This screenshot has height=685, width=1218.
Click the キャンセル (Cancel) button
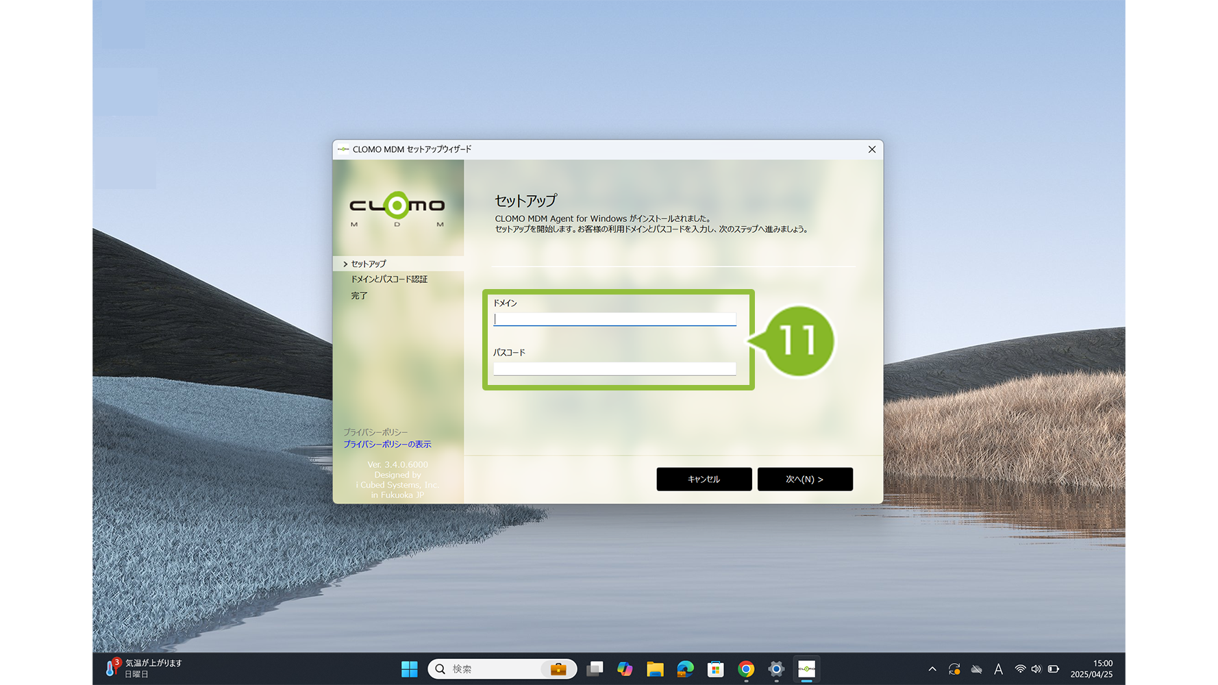(x=704, y=480)
